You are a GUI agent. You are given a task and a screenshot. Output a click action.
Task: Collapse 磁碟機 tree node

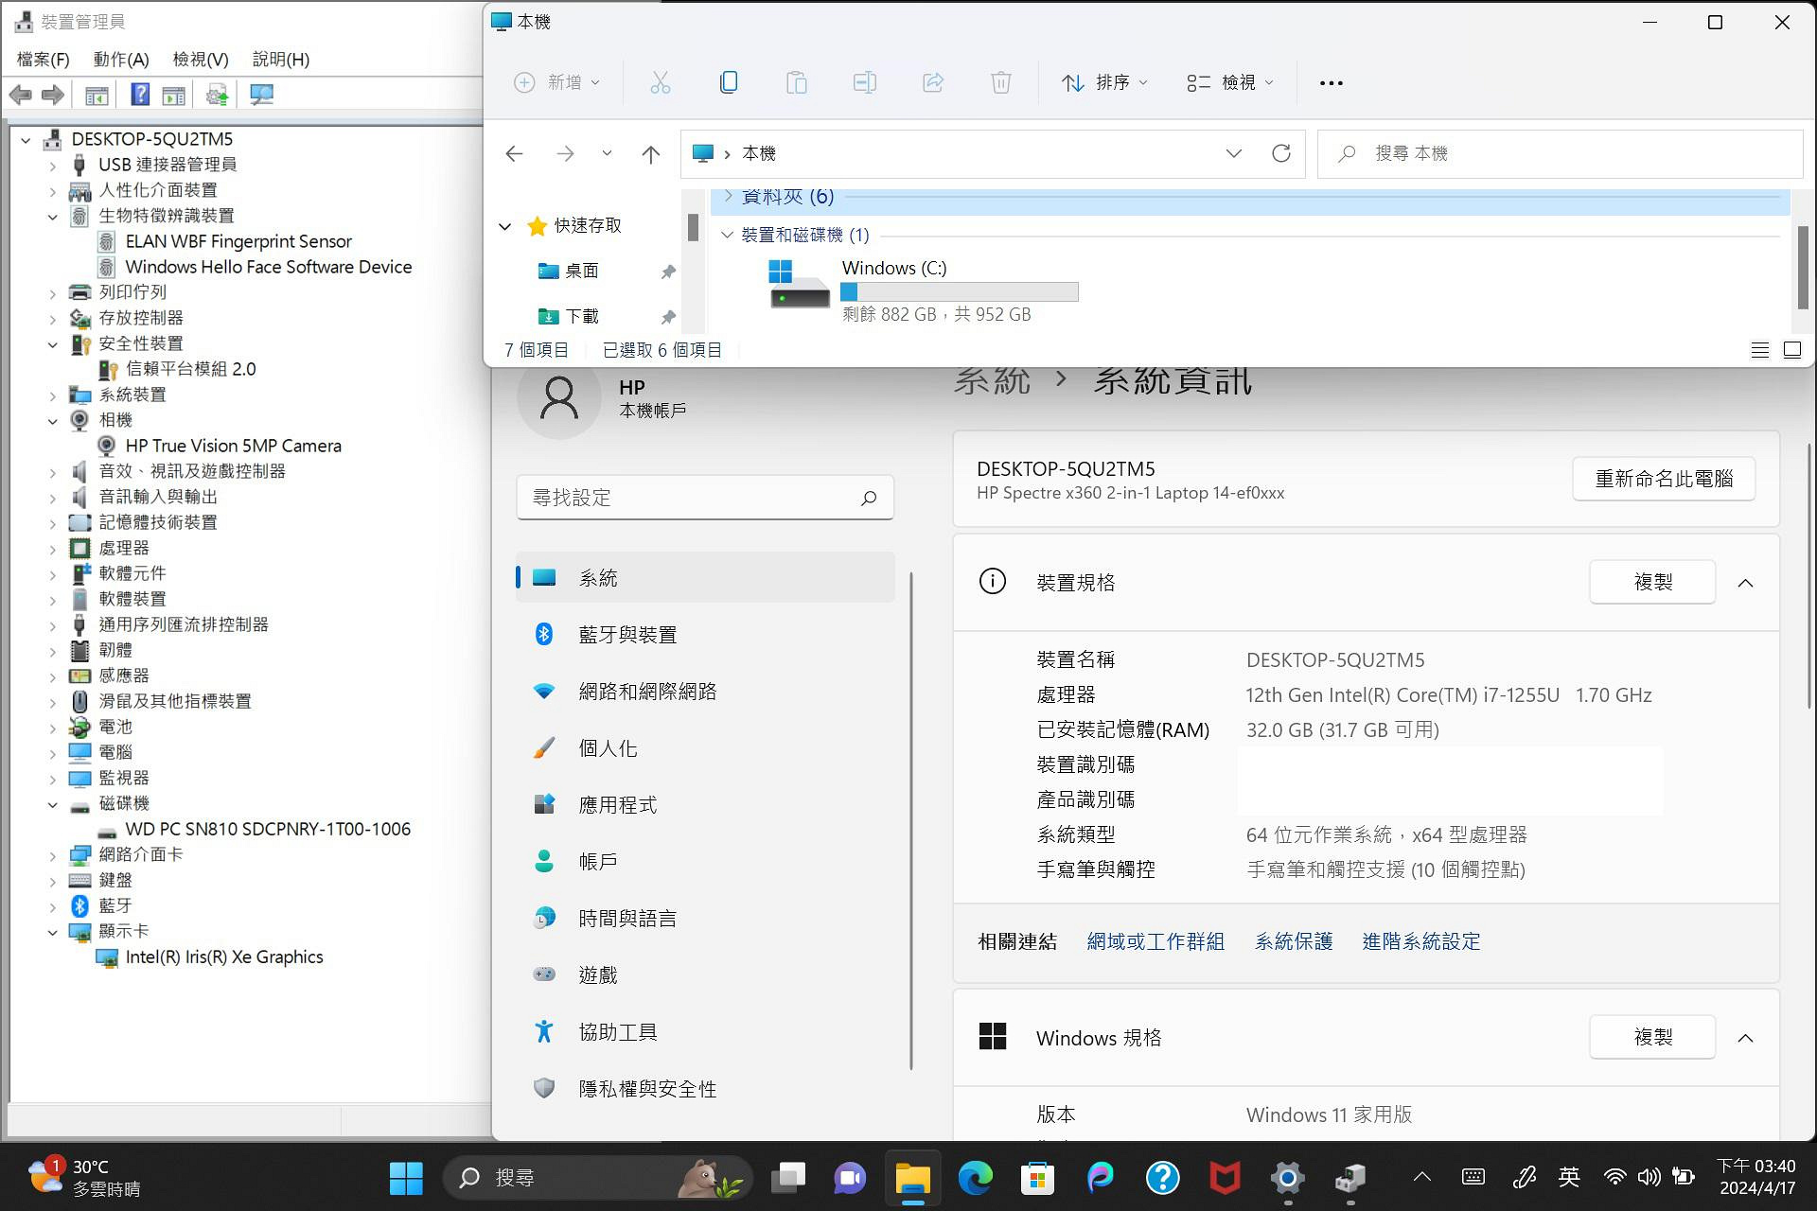point(53,804)
